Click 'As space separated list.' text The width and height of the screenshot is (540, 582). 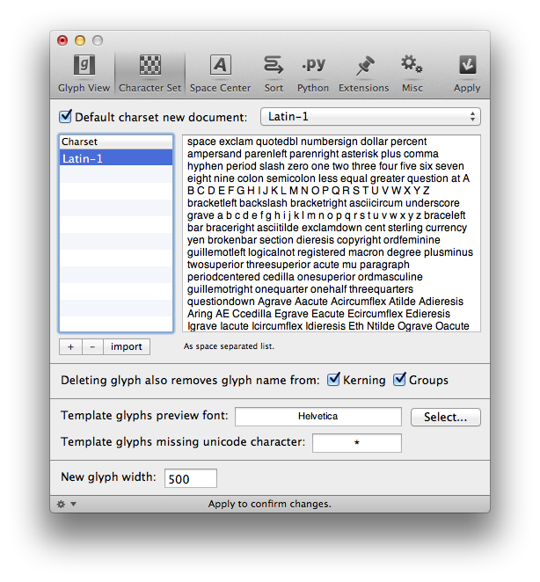[x=229, y=346]
